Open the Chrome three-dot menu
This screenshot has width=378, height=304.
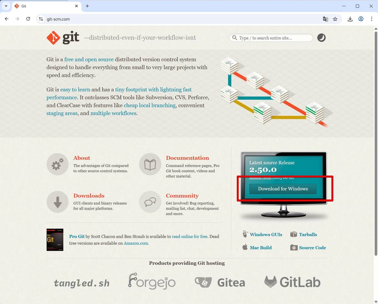coord(372,19)
